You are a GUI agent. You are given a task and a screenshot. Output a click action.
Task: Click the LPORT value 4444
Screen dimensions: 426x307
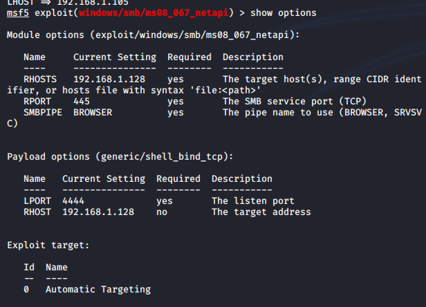pos(73,201)
